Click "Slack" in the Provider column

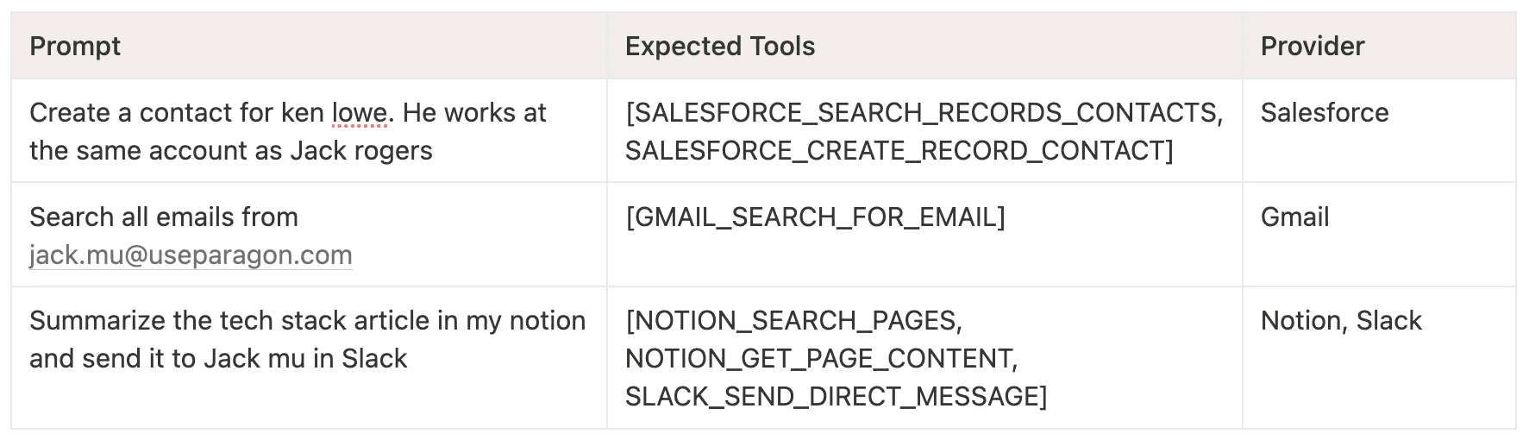[1388, 321]
